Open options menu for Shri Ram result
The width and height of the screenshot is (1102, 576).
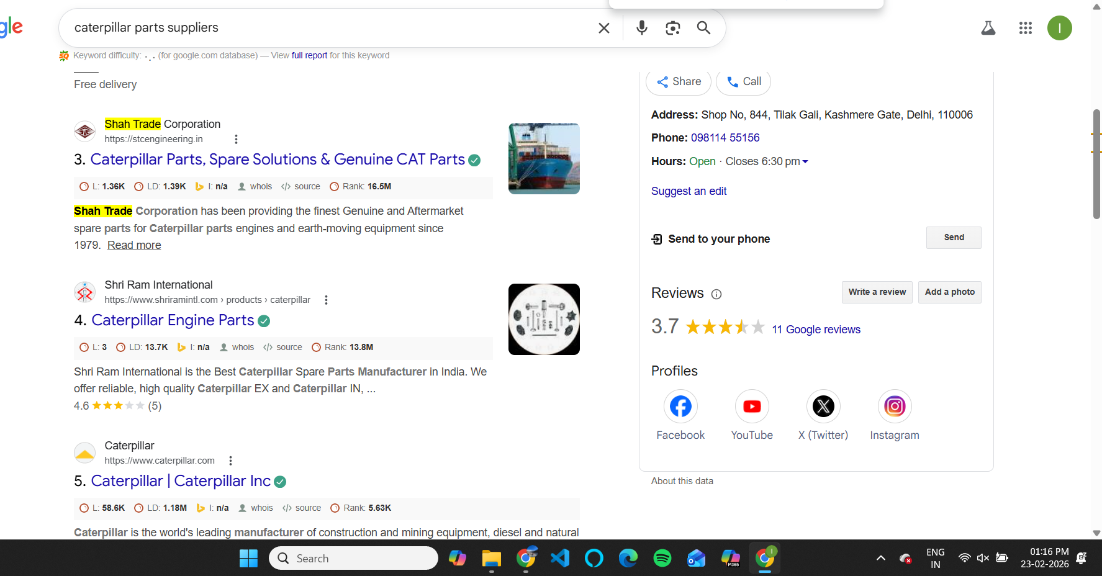(x=326, y=300)
